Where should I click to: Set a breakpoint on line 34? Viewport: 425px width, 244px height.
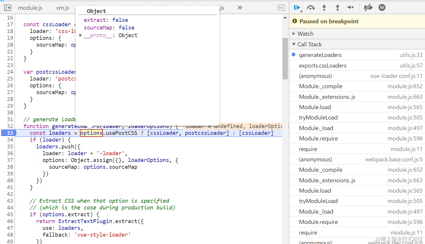point(10,140)
